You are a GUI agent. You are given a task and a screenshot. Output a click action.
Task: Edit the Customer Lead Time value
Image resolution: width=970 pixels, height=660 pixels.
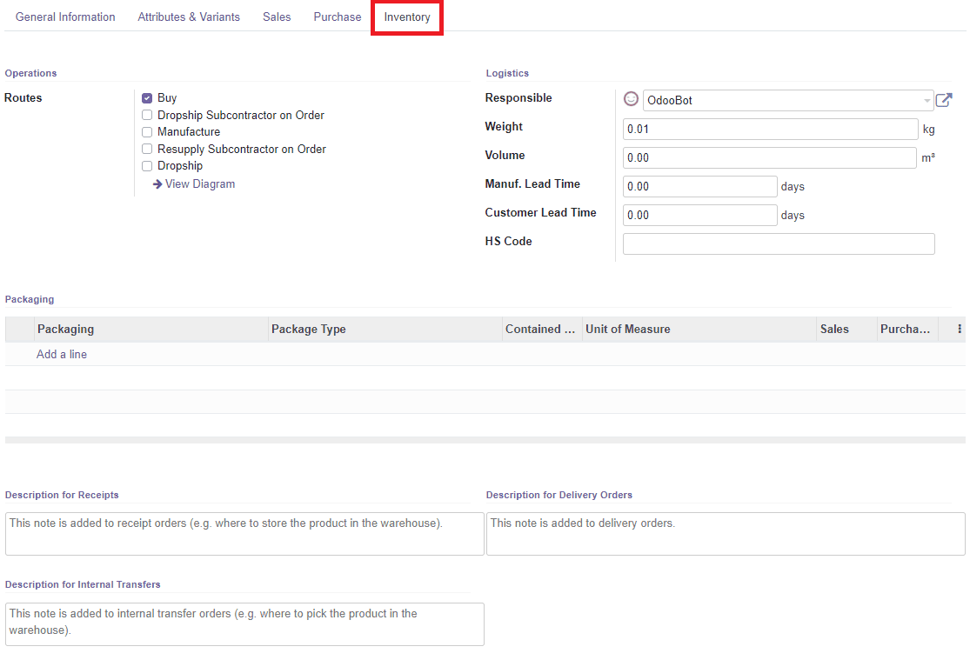pos(699,215)
